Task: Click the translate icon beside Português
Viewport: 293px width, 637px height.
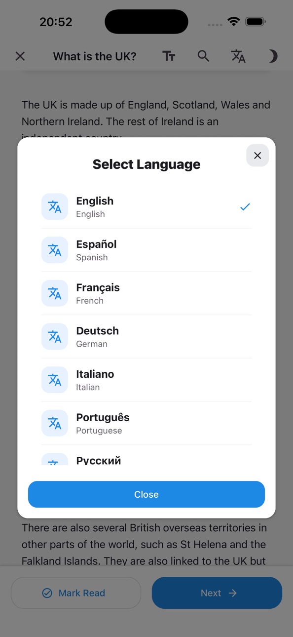Action: [x=55, y=423]
